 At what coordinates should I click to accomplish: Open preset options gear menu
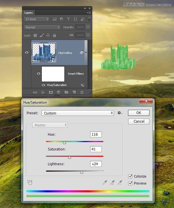120,113
